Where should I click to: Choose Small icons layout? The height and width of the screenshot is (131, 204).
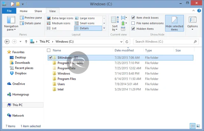click(85, 23)
